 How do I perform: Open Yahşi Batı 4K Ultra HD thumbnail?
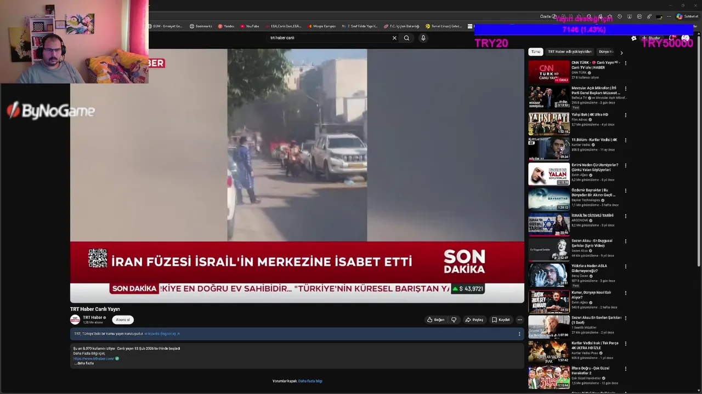click(549, 124)
